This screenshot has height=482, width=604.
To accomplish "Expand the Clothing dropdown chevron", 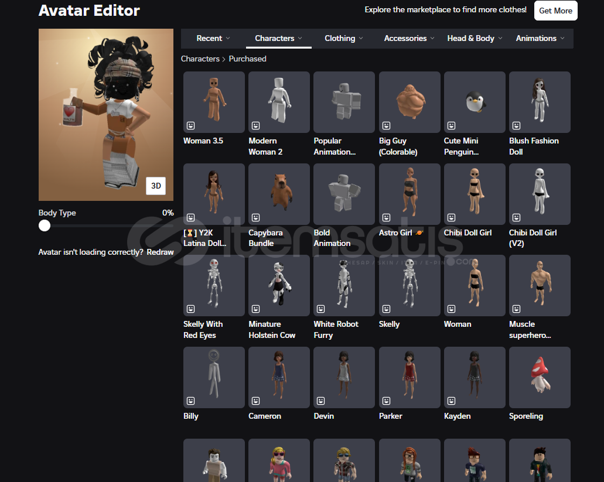I will tap(361, 38).
